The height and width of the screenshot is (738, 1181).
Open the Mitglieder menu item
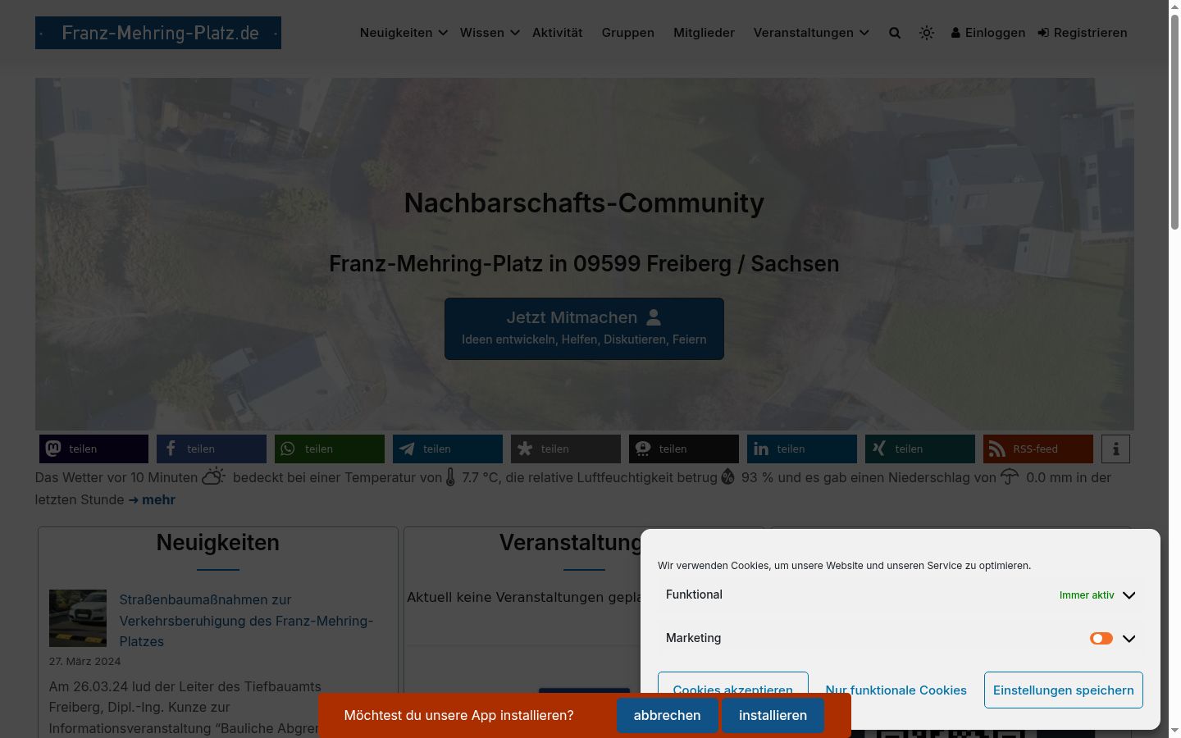click(704, 33)
